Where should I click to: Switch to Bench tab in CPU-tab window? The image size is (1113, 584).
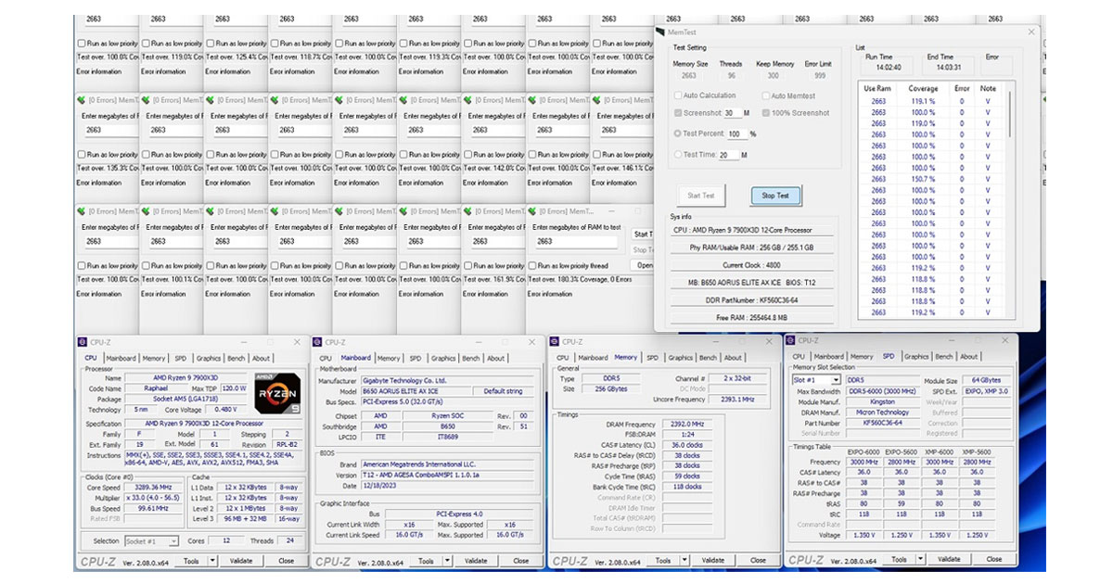[236, 358]
